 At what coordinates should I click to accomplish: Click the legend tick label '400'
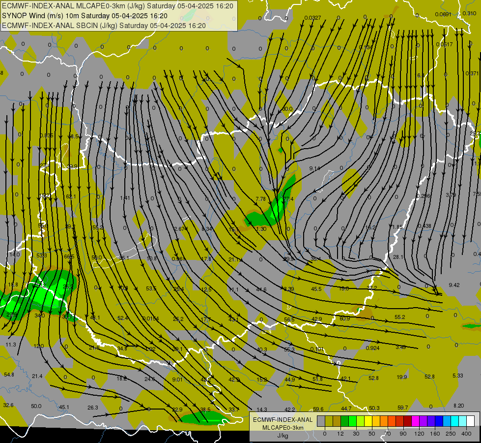pos(466,434)
